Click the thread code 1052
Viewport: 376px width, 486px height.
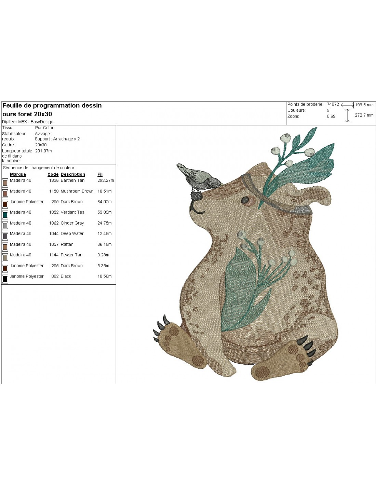click(x=54, y=212)
